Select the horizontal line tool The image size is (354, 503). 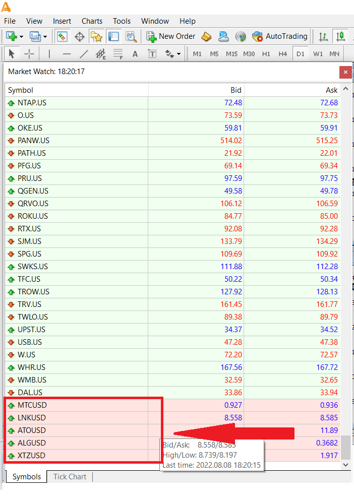click(67, 54)
